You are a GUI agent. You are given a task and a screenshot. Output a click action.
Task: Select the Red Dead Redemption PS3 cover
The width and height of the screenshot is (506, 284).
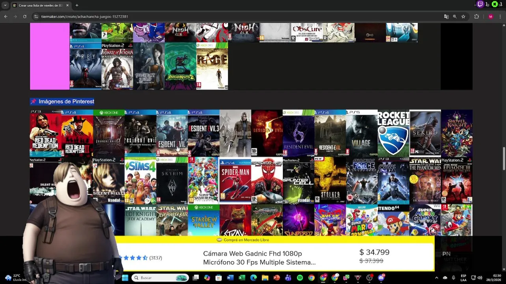pos(45,133)
